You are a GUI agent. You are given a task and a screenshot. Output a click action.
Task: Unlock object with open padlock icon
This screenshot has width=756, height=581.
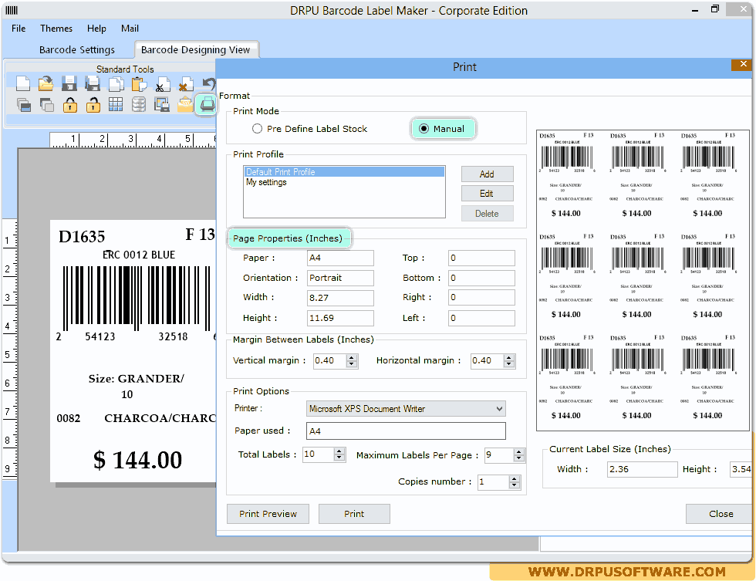(x=93, y=104)
